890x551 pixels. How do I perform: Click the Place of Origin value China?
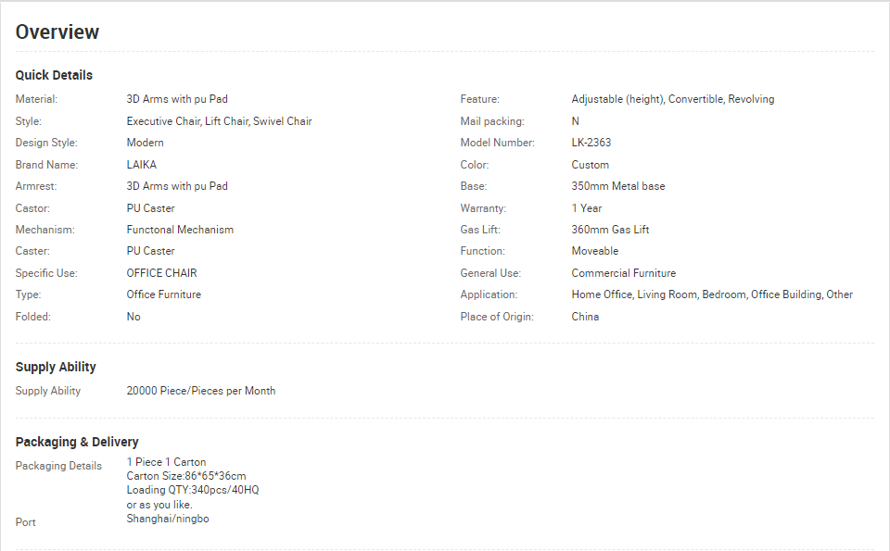(585, 317)
